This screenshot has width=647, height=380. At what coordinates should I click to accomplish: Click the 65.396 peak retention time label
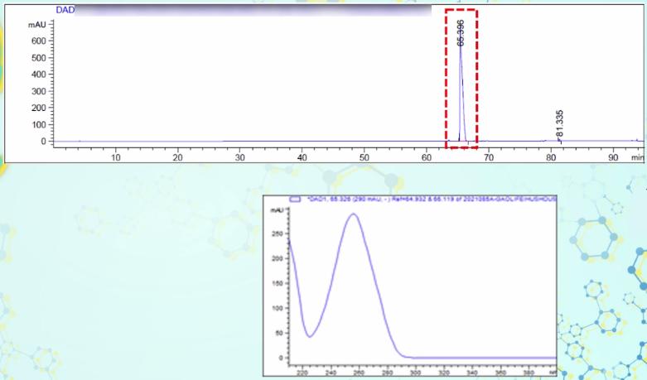click(x=461, y=31)
